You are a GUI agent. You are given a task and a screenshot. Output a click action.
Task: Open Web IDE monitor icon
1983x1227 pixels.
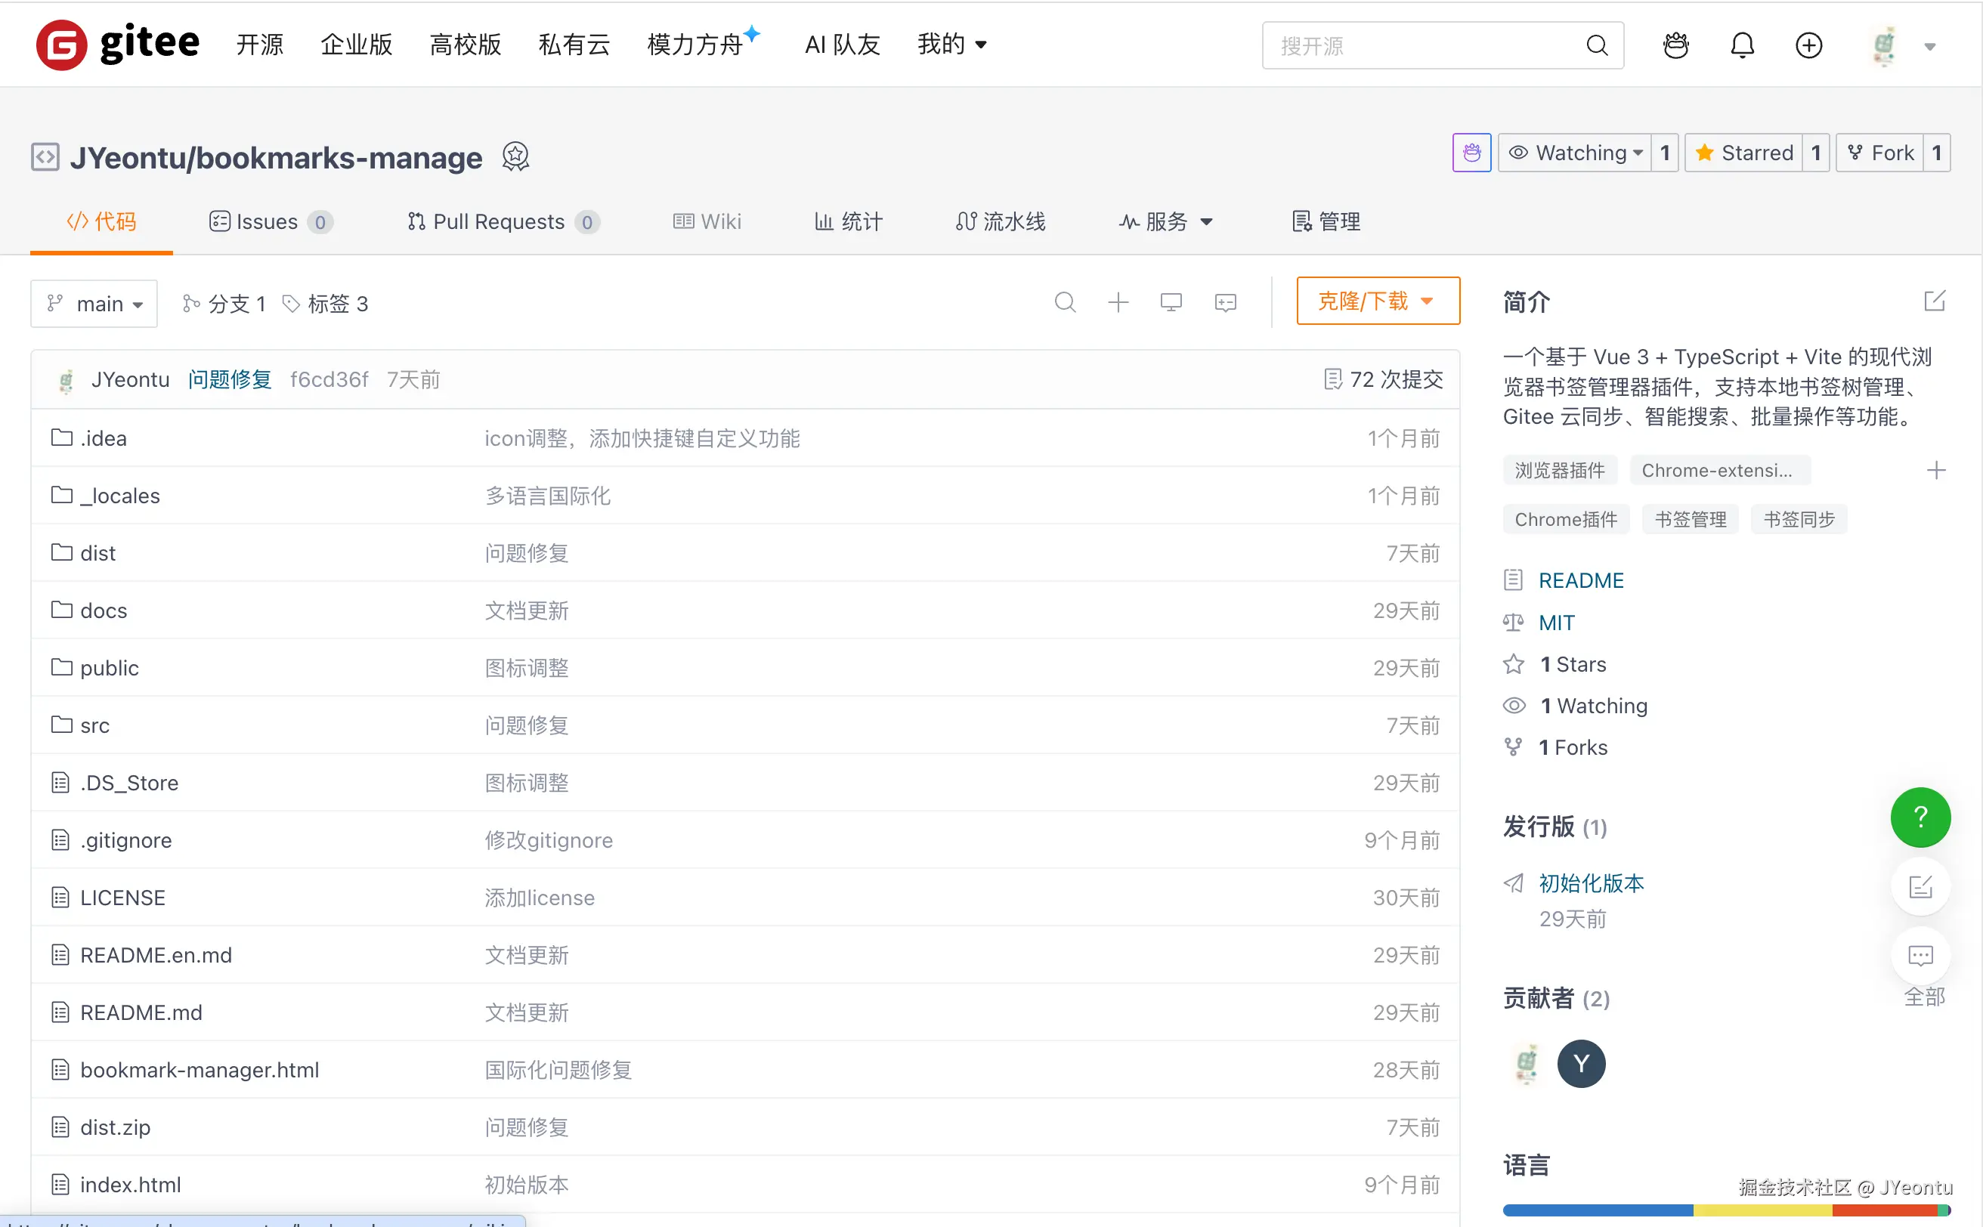(x=1171, y=303)
